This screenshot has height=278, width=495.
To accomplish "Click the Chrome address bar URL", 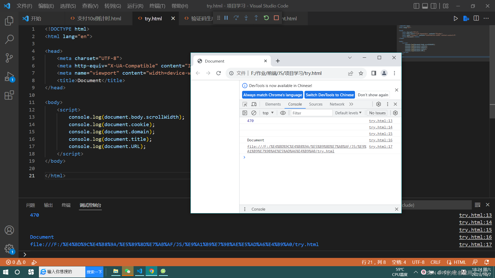I will 286,73.
